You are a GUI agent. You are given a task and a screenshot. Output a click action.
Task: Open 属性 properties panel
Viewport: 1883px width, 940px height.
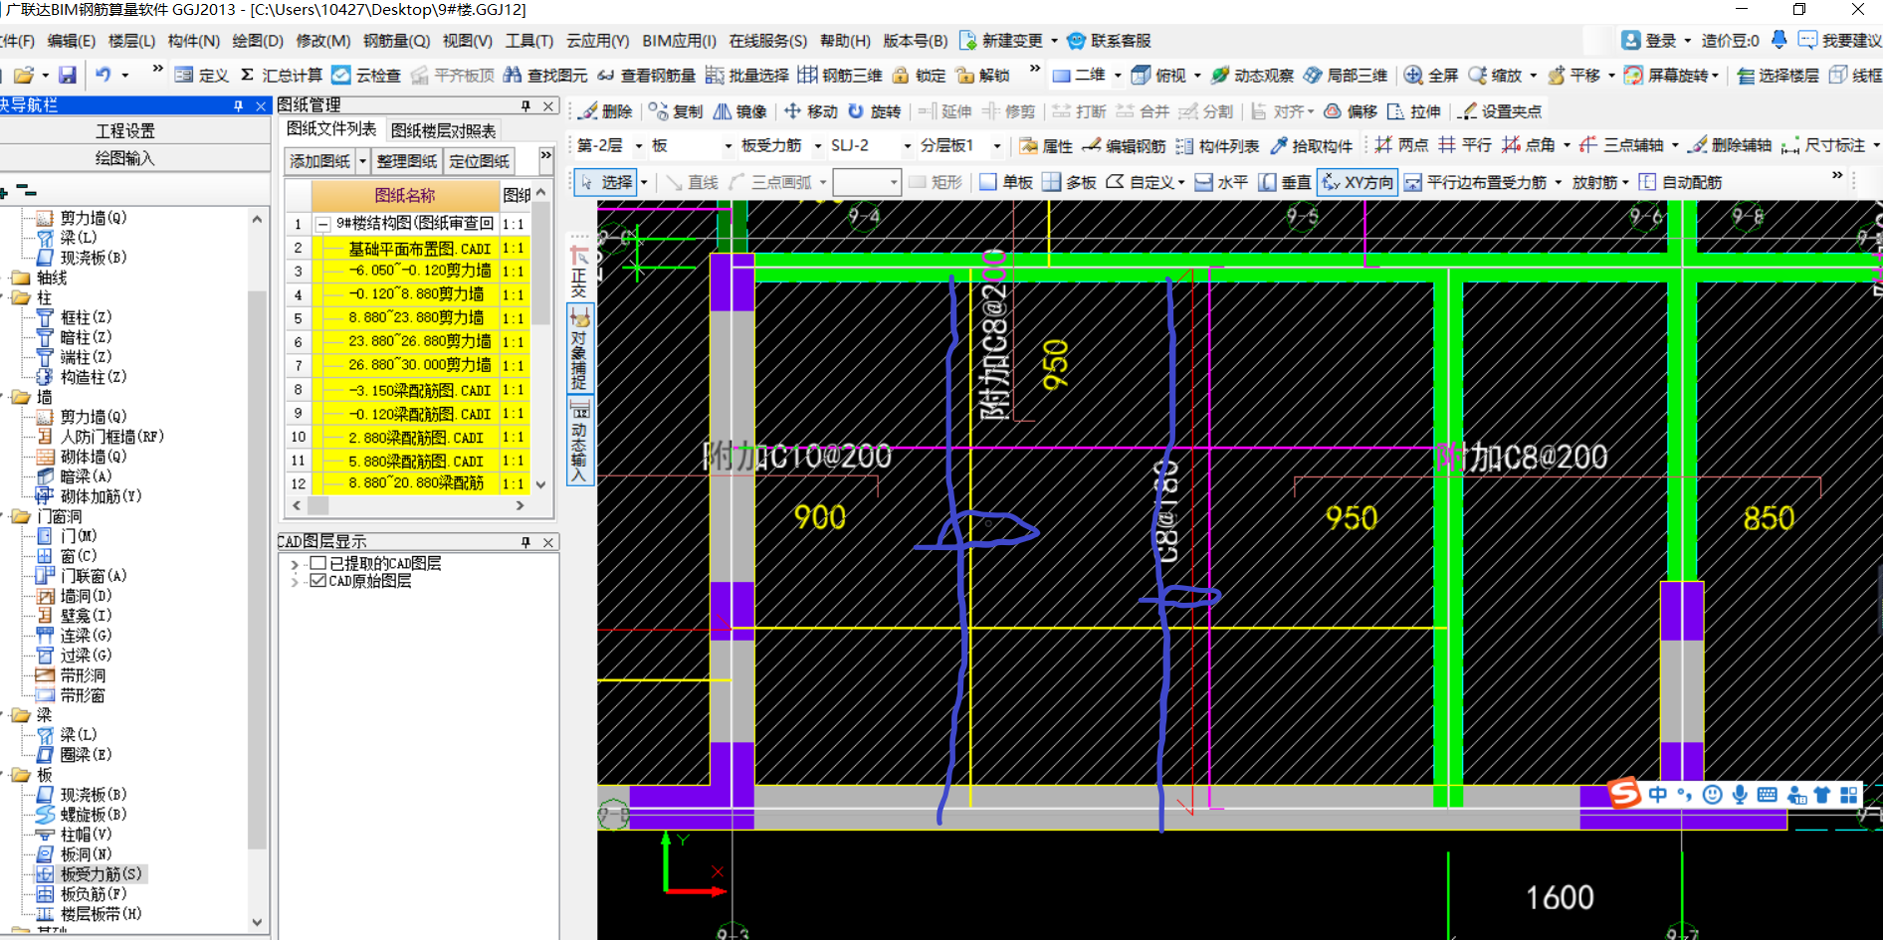pos(1046,146)
